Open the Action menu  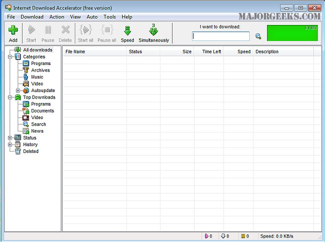point(56,17)
